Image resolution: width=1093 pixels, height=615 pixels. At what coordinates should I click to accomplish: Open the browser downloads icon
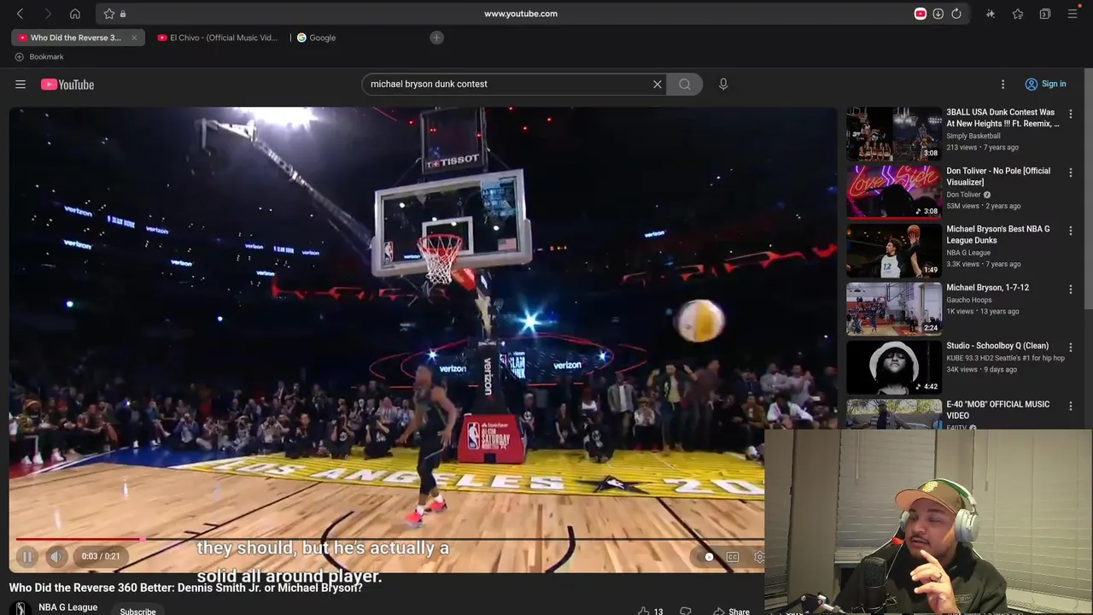point(938,14)
